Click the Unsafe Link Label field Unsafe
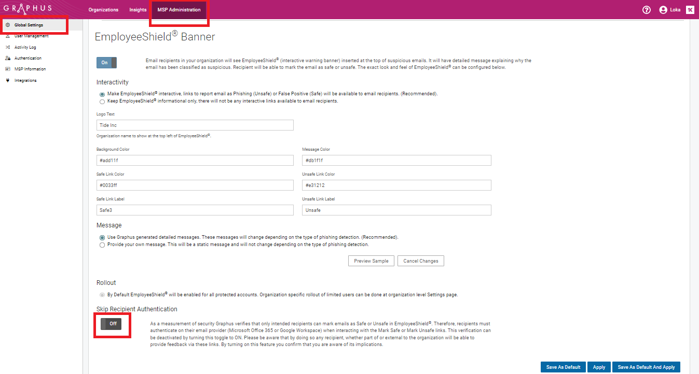699x374 pixels. [396, 210]
